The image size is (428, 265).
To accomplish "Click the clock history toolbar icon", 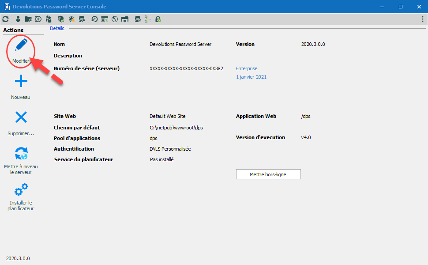I will point(94,19).
